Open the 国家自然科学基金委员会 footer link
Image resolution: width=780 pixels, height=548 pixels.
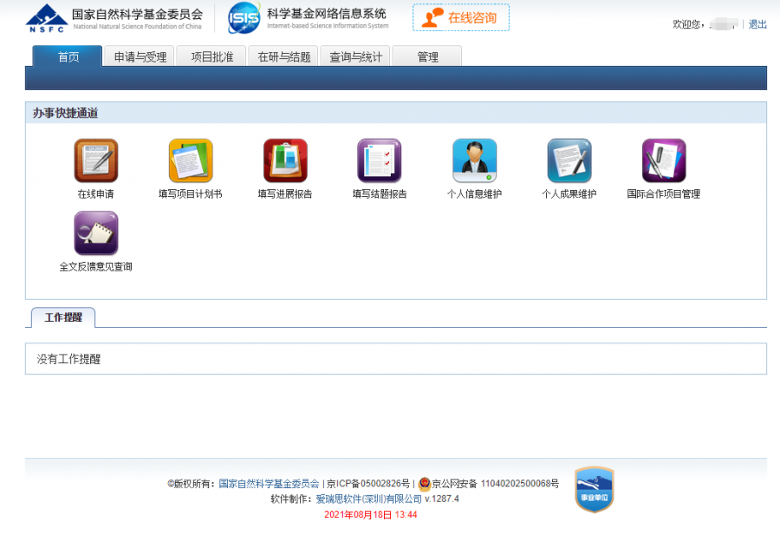[269, 484]
